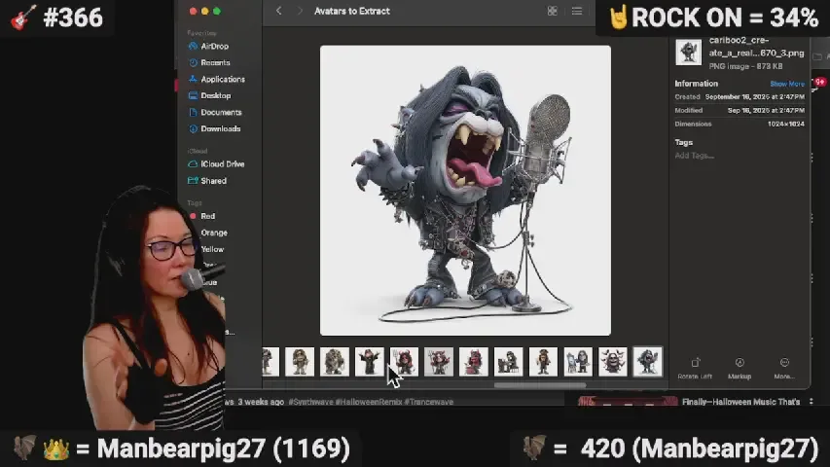The height and width of the screenshot is (467, 830).
Task: Select the Shared sidebar item
Action: coord(213,181)
